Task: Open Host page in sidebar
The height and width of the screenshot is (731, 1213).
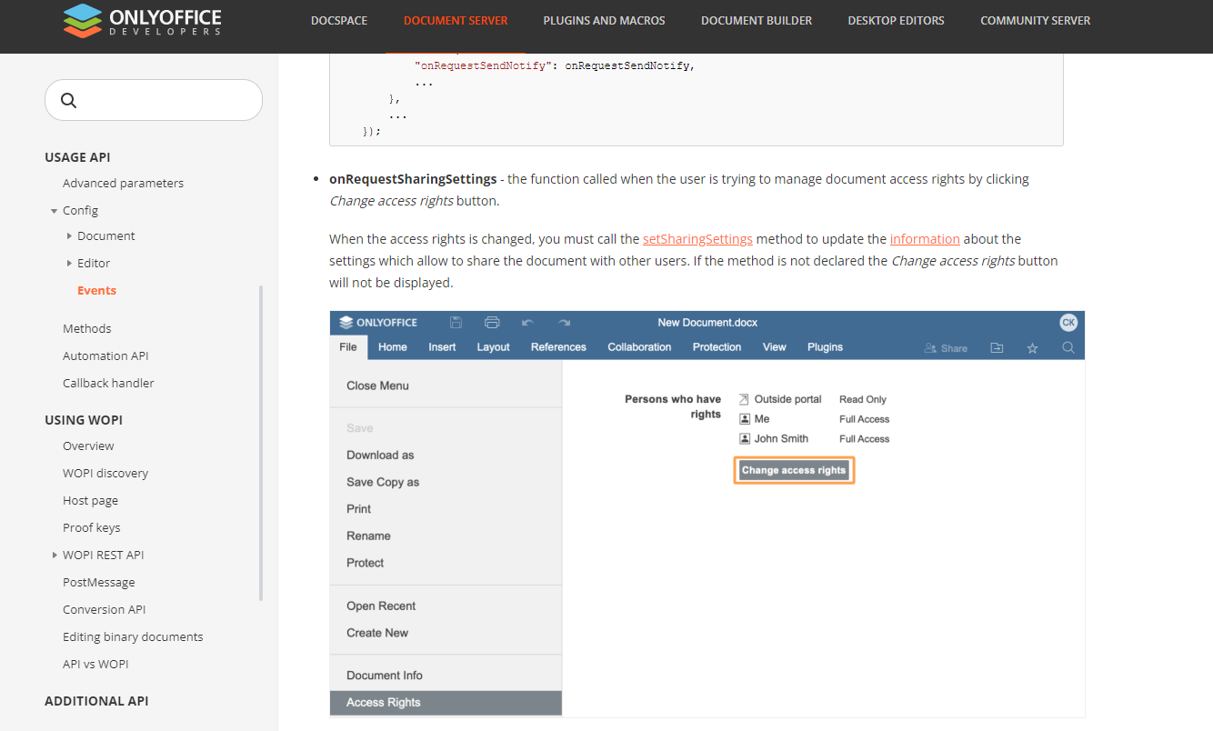Action: [x=90, y=500]
